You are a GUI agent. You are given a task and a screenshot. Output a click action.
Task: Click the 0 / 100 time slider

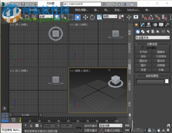(25, 115)
